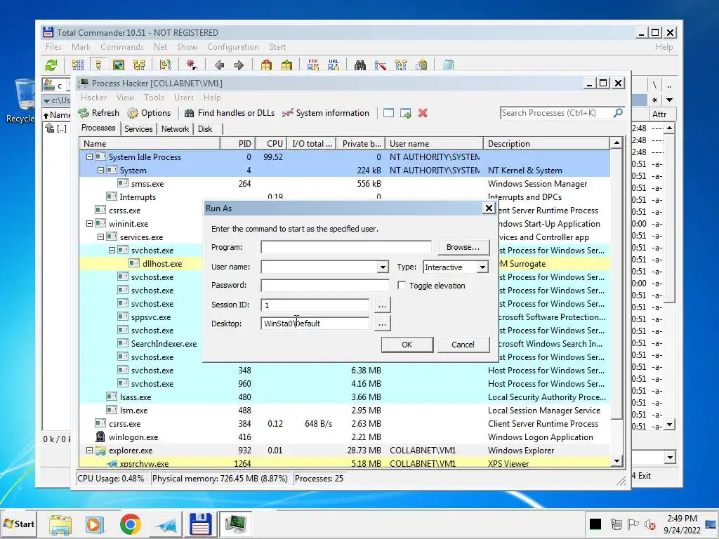
Task: Open Total Commander directory history dropdown arrow
Action: (x=669, y=100)
